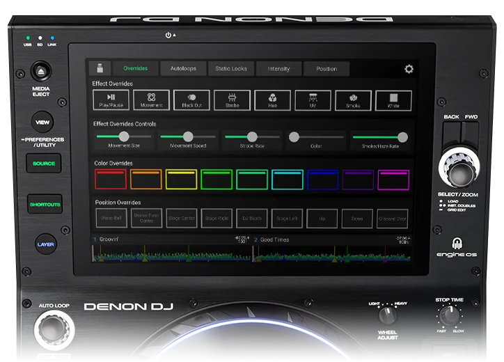Change the Smoke/Haze Rate slider
The width and height of the screenshot is (504, 362).
coord(380,137)
